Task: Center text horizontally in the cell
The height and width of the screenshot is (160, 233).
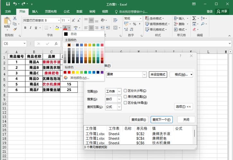Action: coord(91,28)
